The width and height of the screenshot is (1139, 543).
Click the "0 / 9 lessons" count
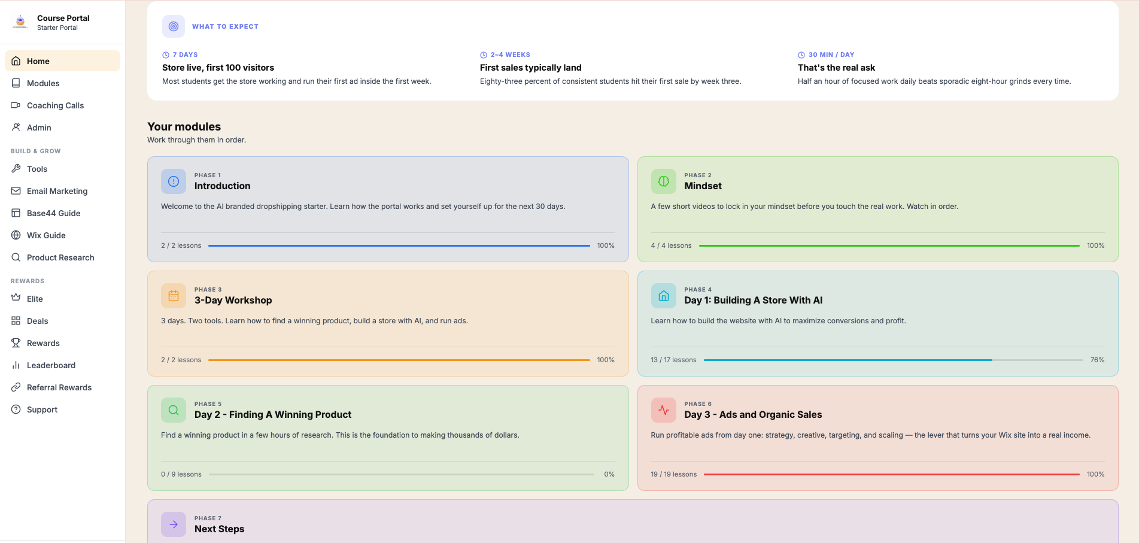181,474
